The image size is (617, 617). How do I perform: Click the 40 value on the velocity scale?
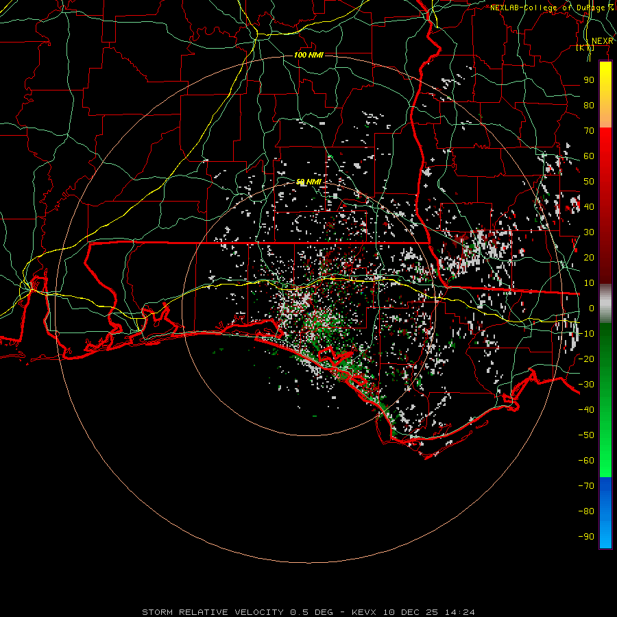tap(589, 207)
